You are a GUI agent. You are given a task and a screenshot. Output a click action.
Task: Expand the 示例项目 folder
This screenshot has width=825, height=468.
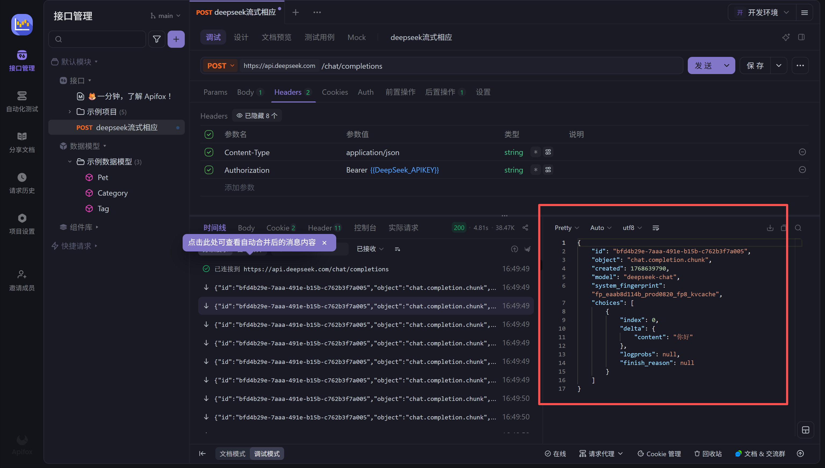point(70,112)
